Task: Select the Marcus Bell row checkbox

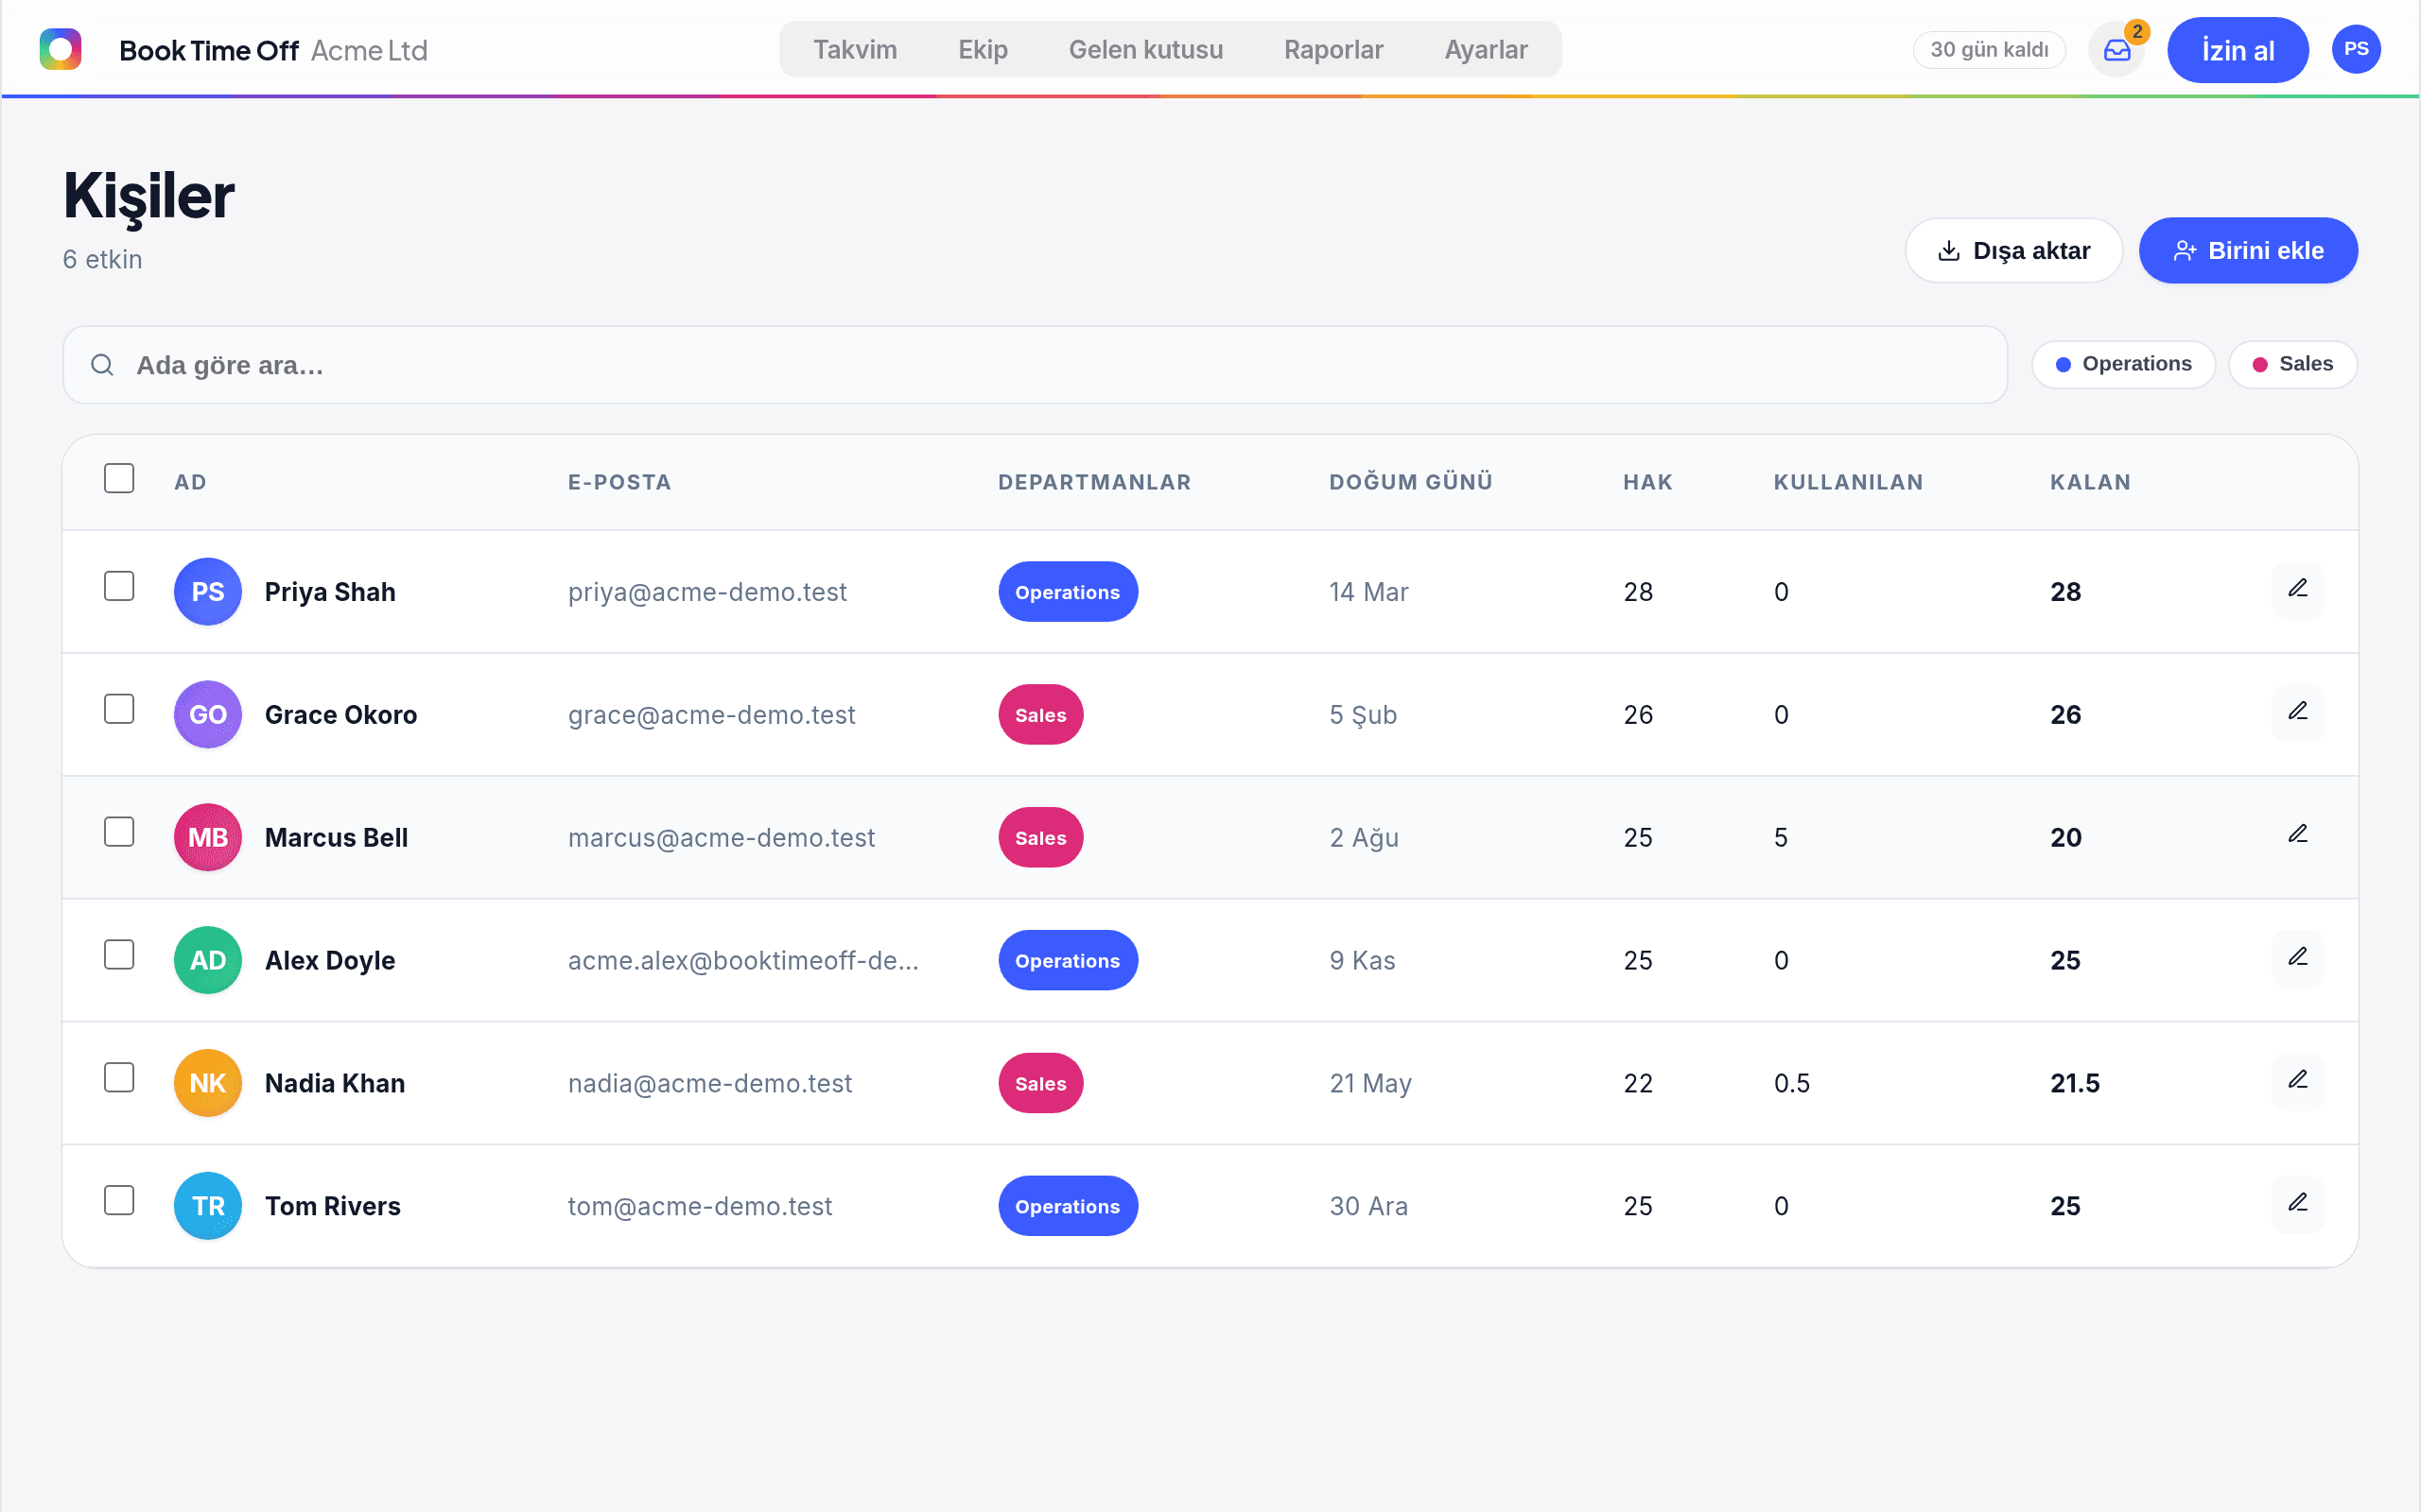Action: (119, 832)
